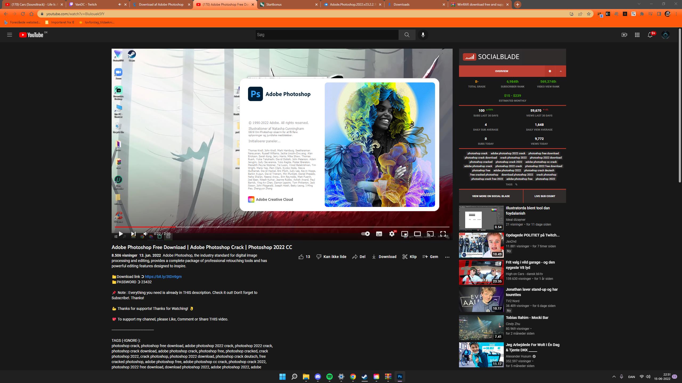Collapse the Social Blade overview chevron
This screenshot has width=682, height=383.
coord(561,71)
